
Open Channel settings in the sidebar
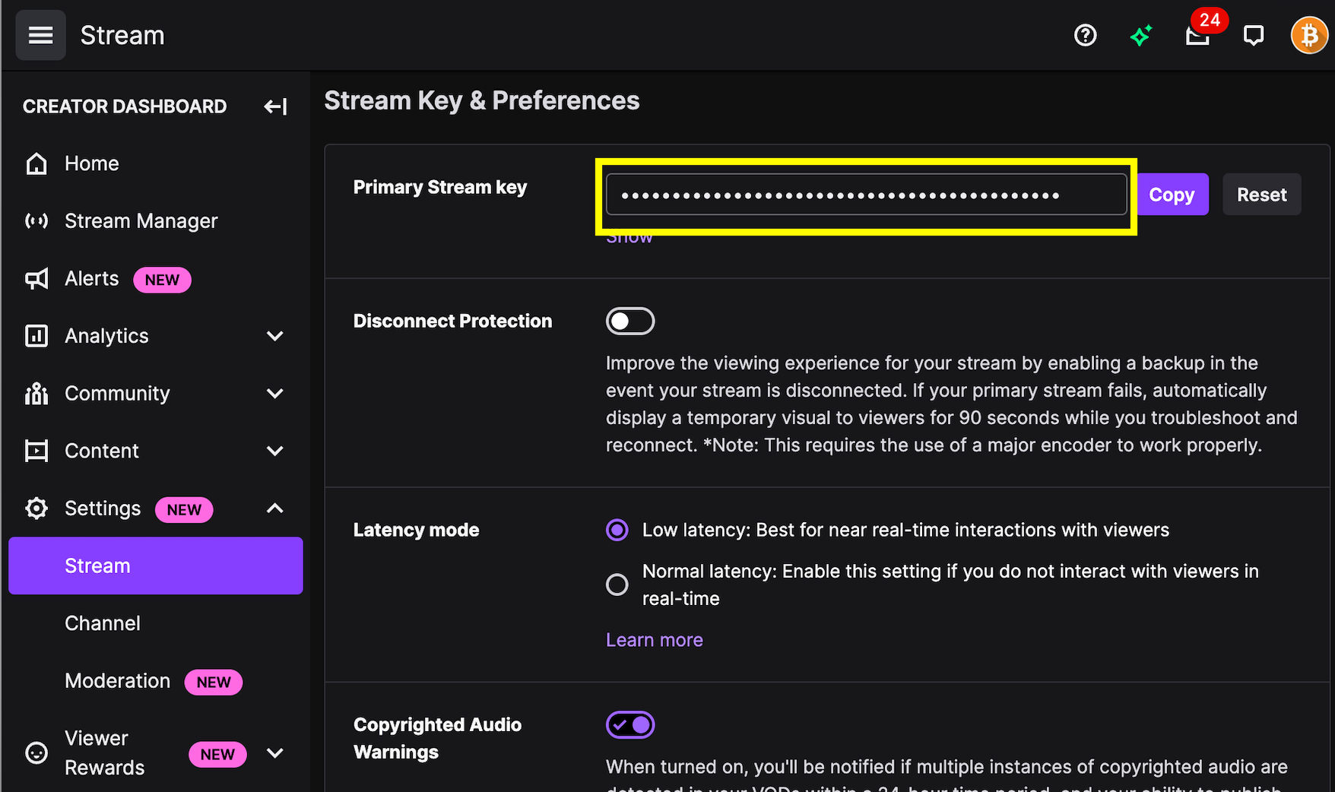point(103,623)
